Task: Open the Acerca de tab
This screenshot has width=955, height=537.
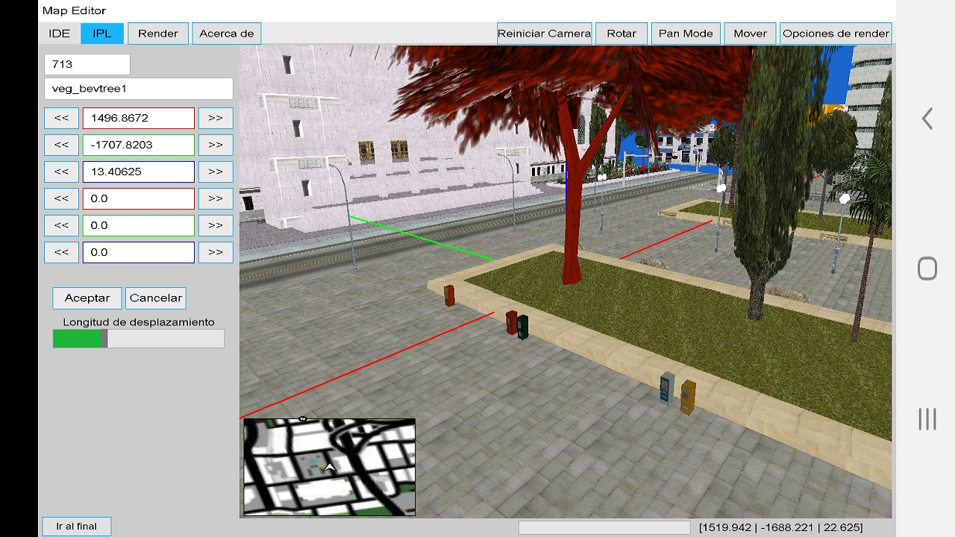Action: 227,34
